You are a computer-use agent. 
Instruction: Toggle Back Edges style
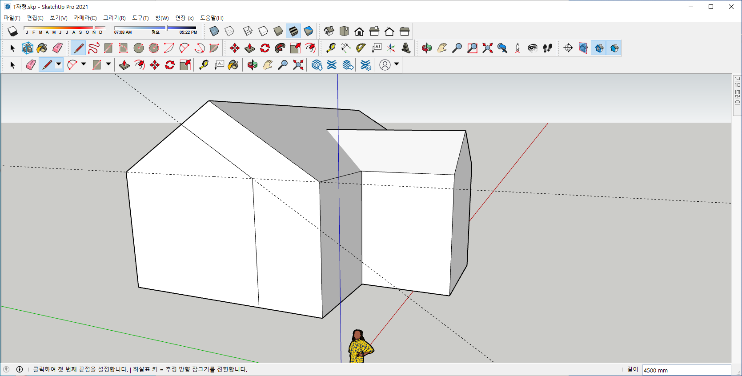pos(229,31)
